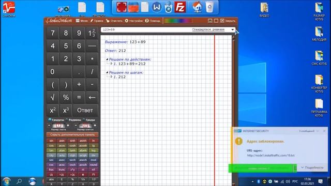Click the x cubed key

coord(66,110)
